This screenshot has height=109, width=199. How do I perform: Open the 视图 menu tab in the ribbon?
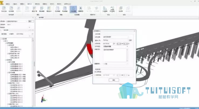click(22, 4)
